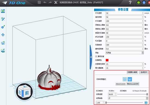Click the greyed 导出STL文件 button

[x=121, y=84]
